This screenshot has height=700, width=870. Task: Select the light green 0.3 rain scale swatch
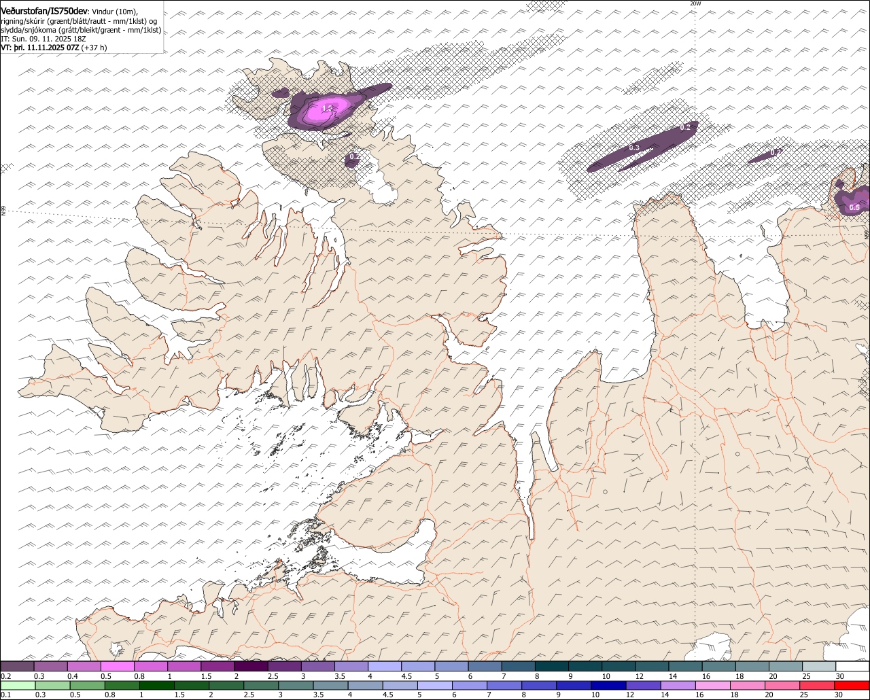point(52,685)
